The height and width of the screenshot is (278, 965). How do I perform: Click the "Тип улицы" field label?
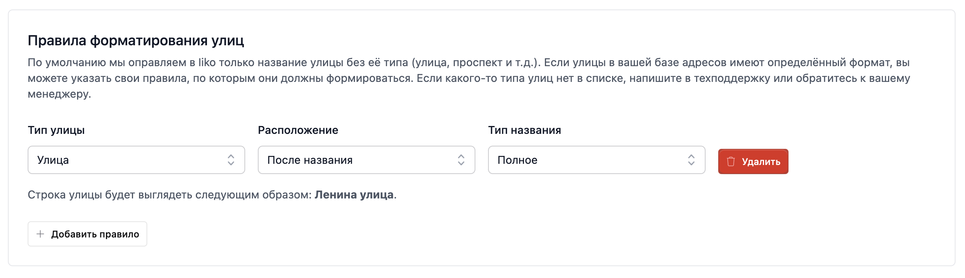point(56,130)
